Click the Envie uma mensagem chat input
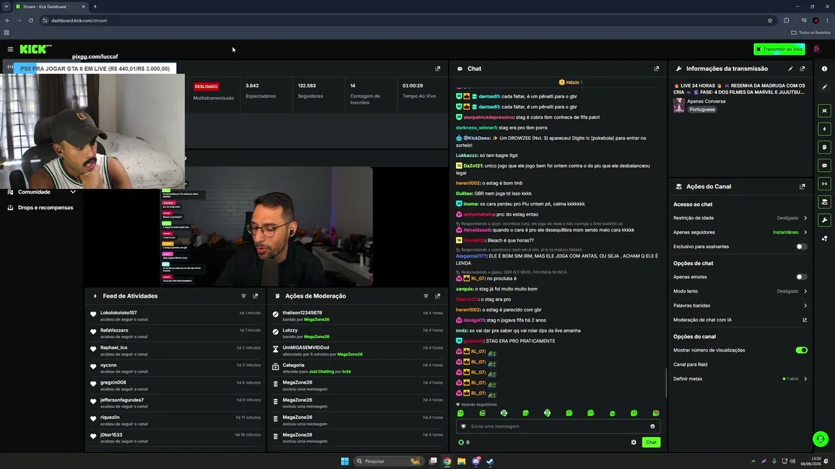 (x=558, y=426)
